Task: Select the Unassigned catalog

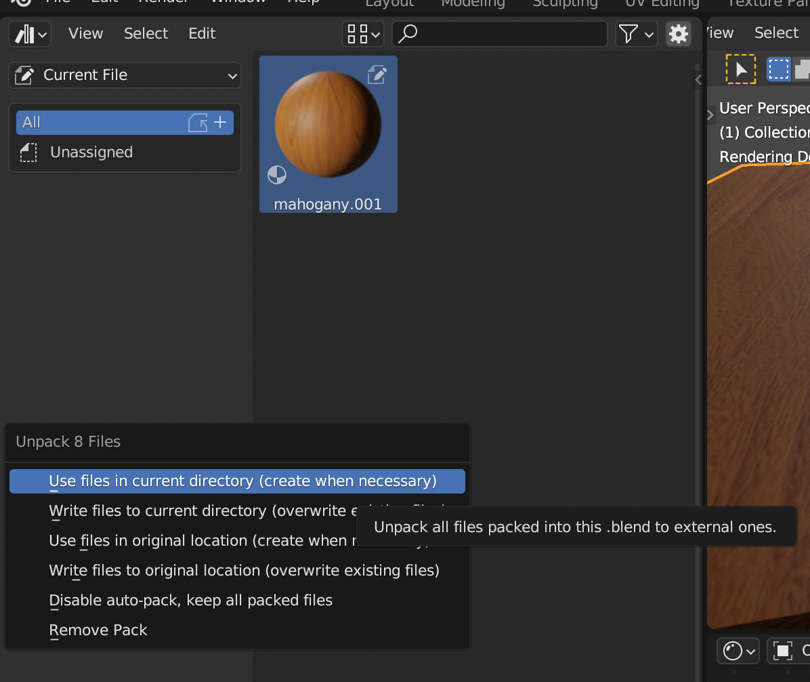Action: click(91, 153)
